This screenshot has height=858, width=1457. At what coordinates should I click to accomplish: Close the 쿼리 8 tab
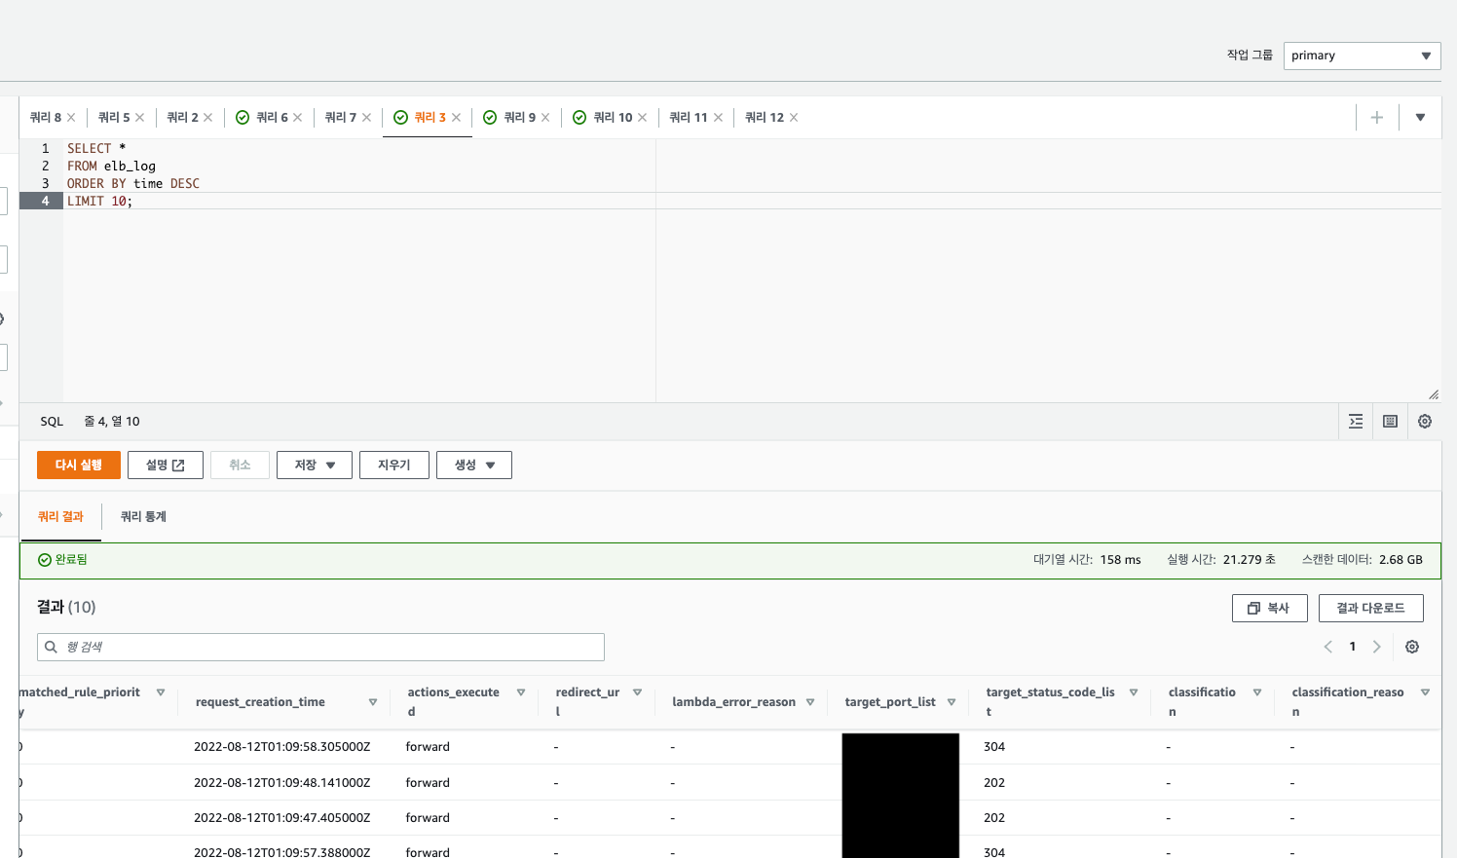point(71,118)
